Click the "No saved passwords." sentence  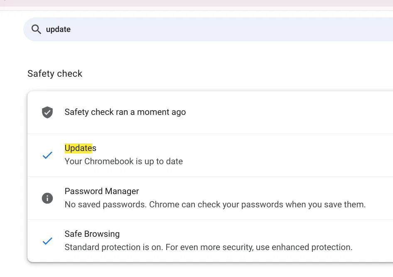106,204
